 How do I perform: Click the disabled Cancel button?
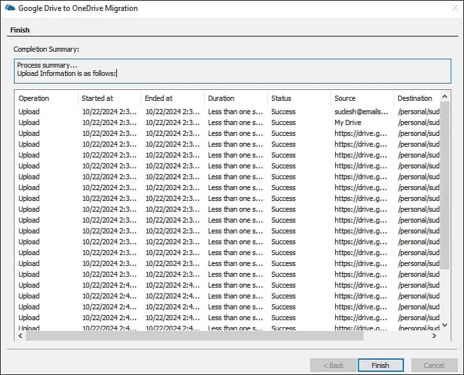434,365
